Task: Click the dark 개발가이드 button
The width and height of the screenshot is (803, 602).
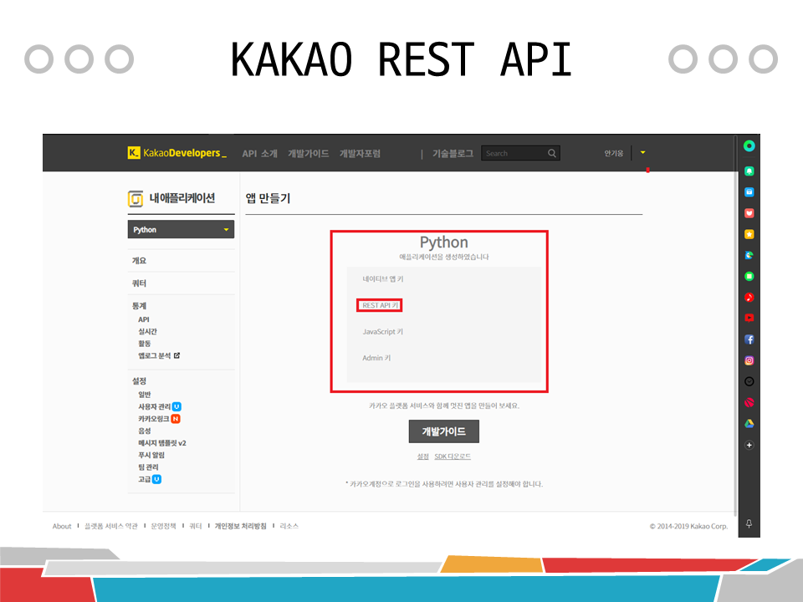Action: click(444, 431)
